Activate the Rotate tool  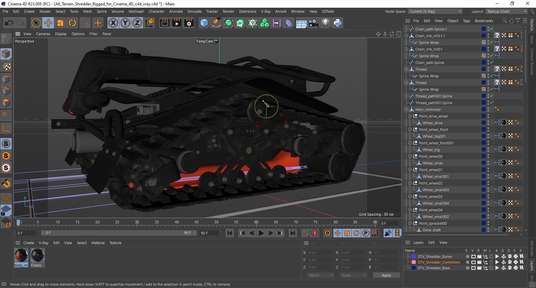(x=72, y=23)
